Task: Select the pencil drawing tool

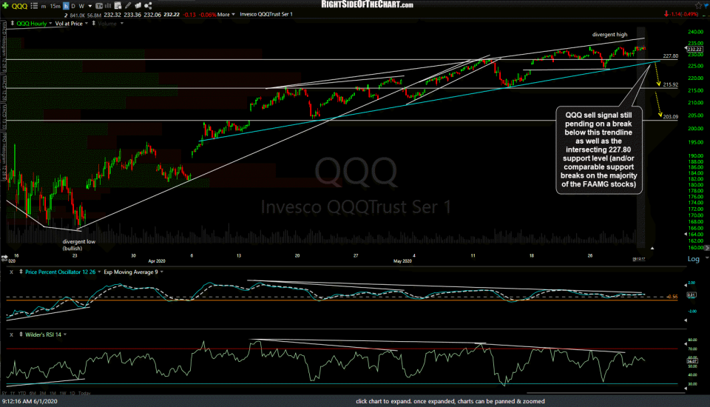Action: [x=128, y=6]
